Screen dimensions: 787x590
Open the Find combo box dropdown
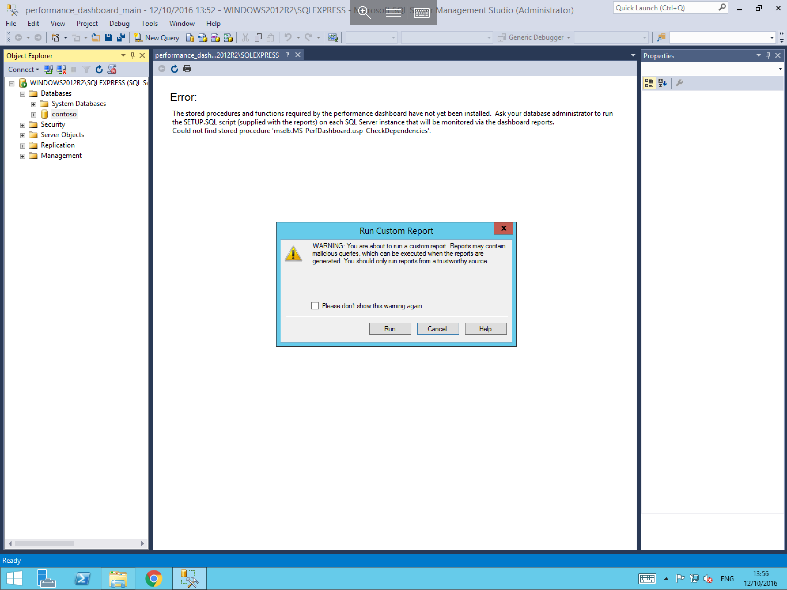click(772, 38)
